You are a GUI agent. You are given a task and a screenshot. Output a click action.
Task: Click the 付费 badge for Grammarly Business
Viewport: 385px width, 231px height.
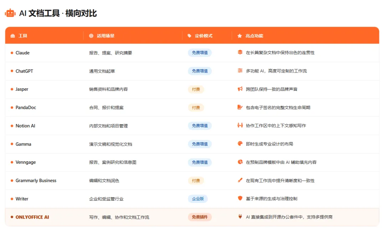point(196,180)
